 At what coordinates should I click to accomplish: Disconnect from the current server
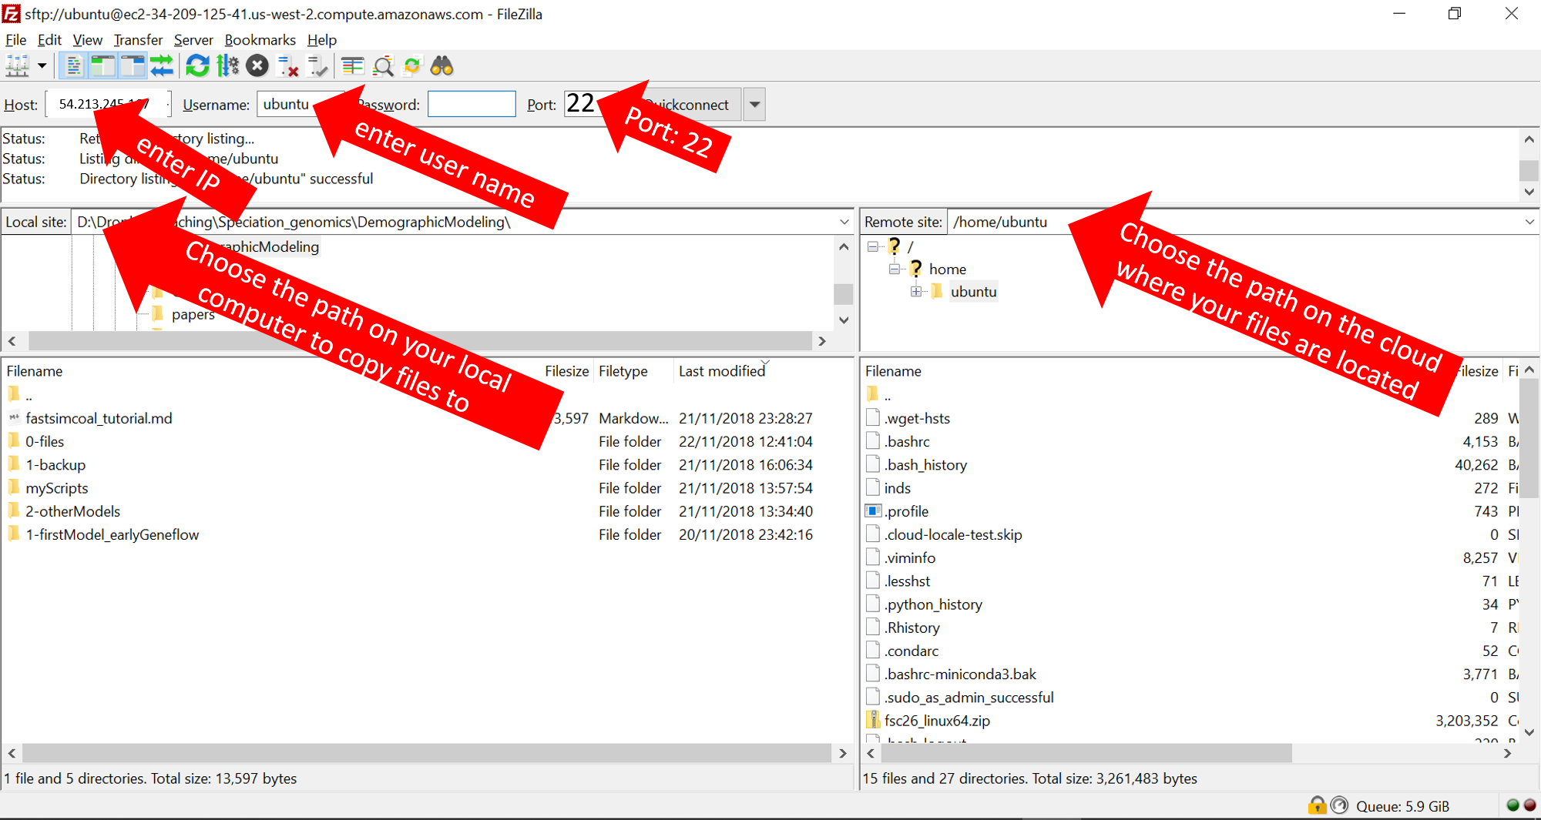coord(287,66)
